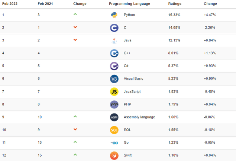Select the Feb 2022 column header
The height and width of the screenshot is (161, 236).
(10, 4)
